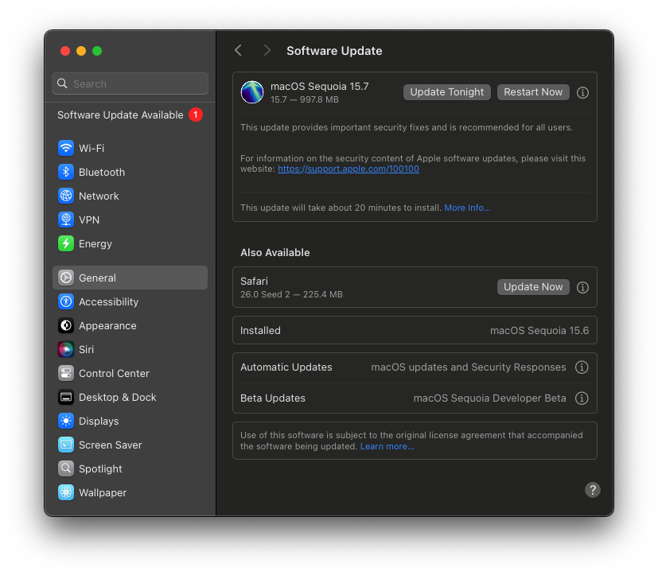Click the Wallpaper icon in sidebar
The width and height of the screenshot is (658, 575).
66,493
